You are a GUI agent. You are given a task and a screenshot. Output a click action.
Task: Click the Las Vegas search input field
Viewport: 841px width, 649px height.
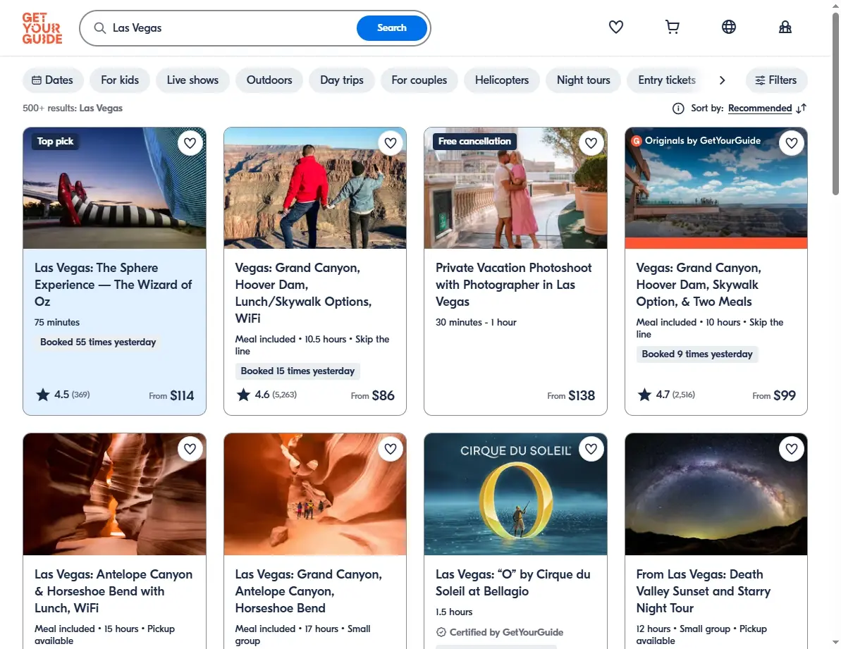tap(231, 28)
